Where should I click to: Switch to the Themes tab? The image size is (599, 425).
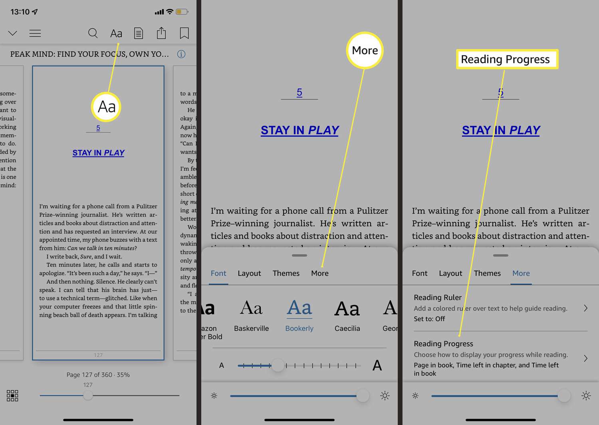pos(286,273)
